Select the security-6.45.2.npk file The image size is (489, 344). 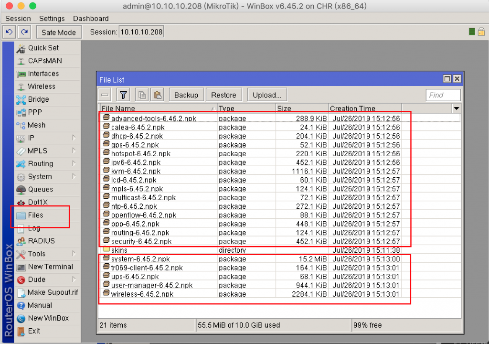(x=279, y=241)
